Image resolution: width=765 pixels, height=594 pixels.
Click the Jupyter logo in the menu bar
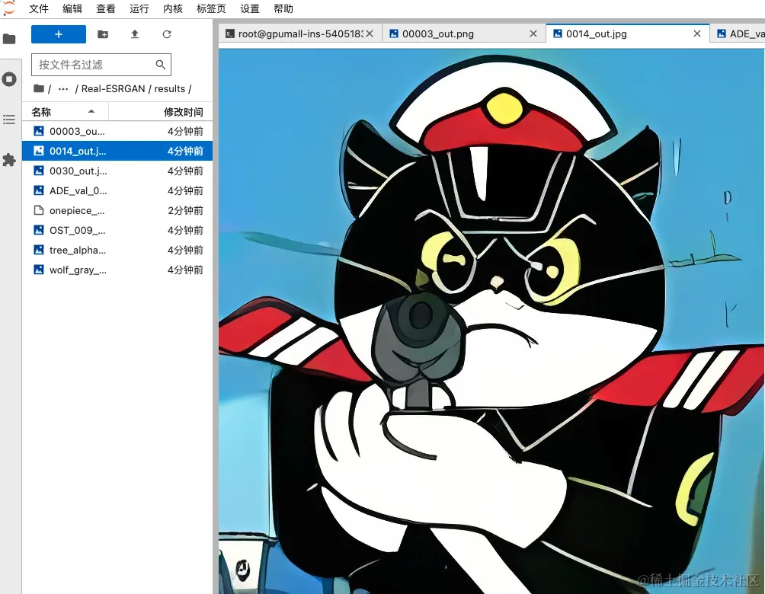9,8
